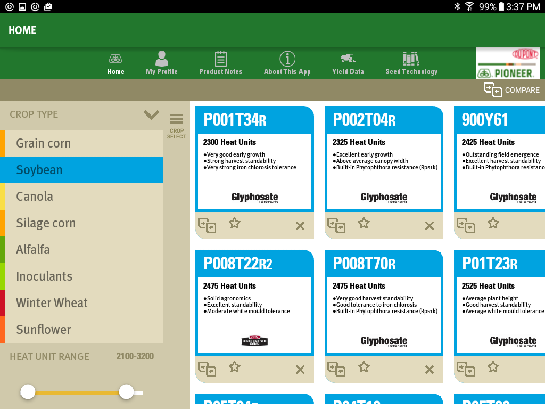Select Soybean crop type

click(81, 170)
